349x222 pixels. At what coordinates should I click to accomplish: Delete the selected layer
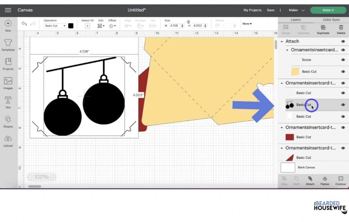[x=341, y=29]
